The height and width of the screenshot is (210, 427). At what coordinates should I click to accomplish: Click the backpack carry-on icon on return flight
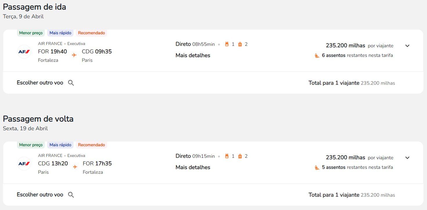227,156
